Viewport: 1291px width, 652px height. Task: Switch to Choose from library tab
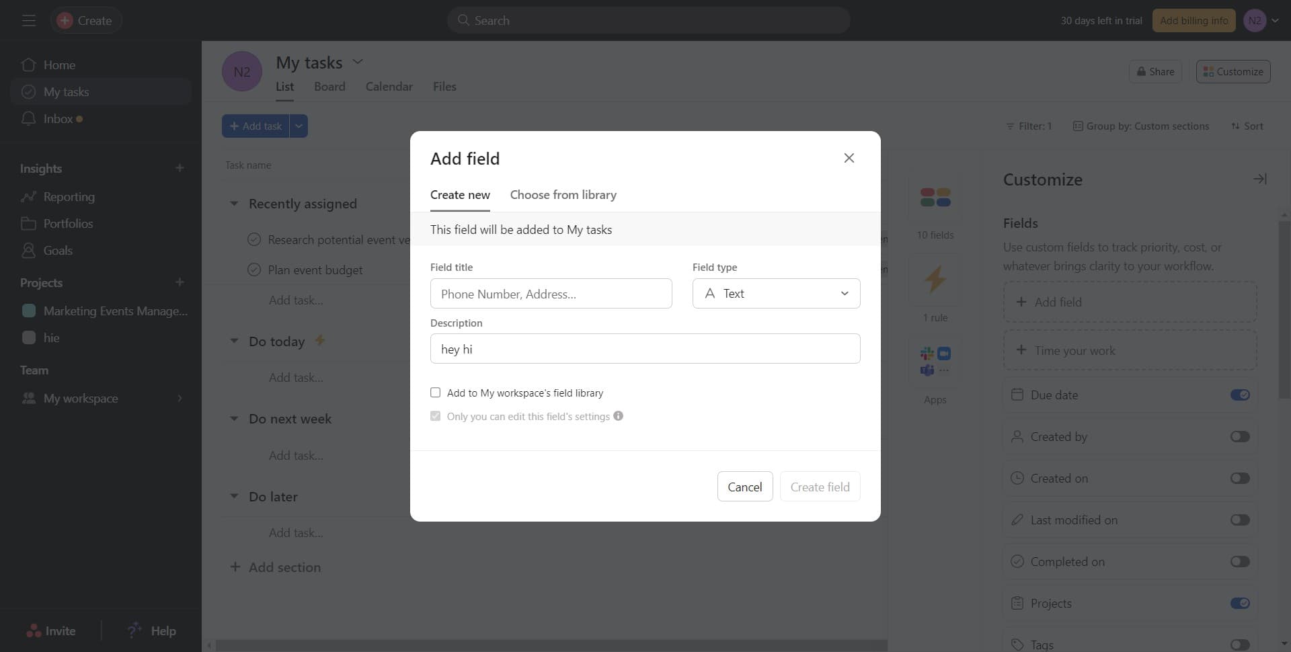coord(563,195)
